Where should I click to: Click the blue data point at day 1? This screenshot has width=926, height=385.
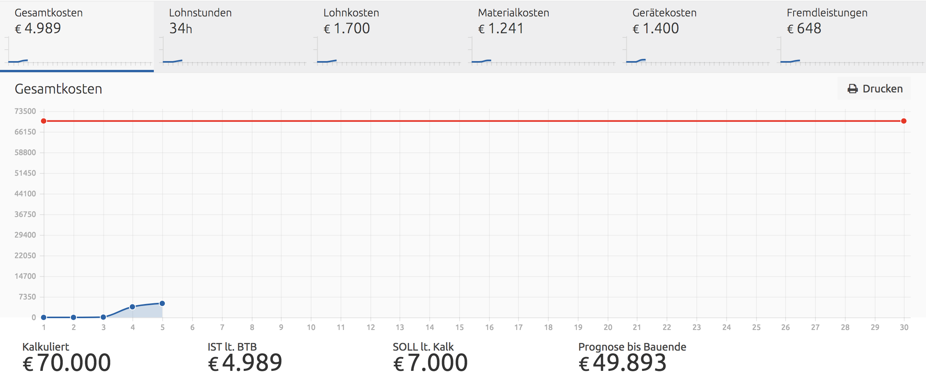(44, 317)
